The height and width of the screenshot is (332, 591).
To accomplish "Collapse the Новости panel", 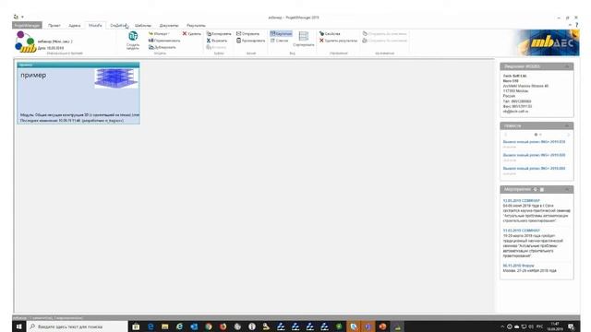I will coord(567,125).
